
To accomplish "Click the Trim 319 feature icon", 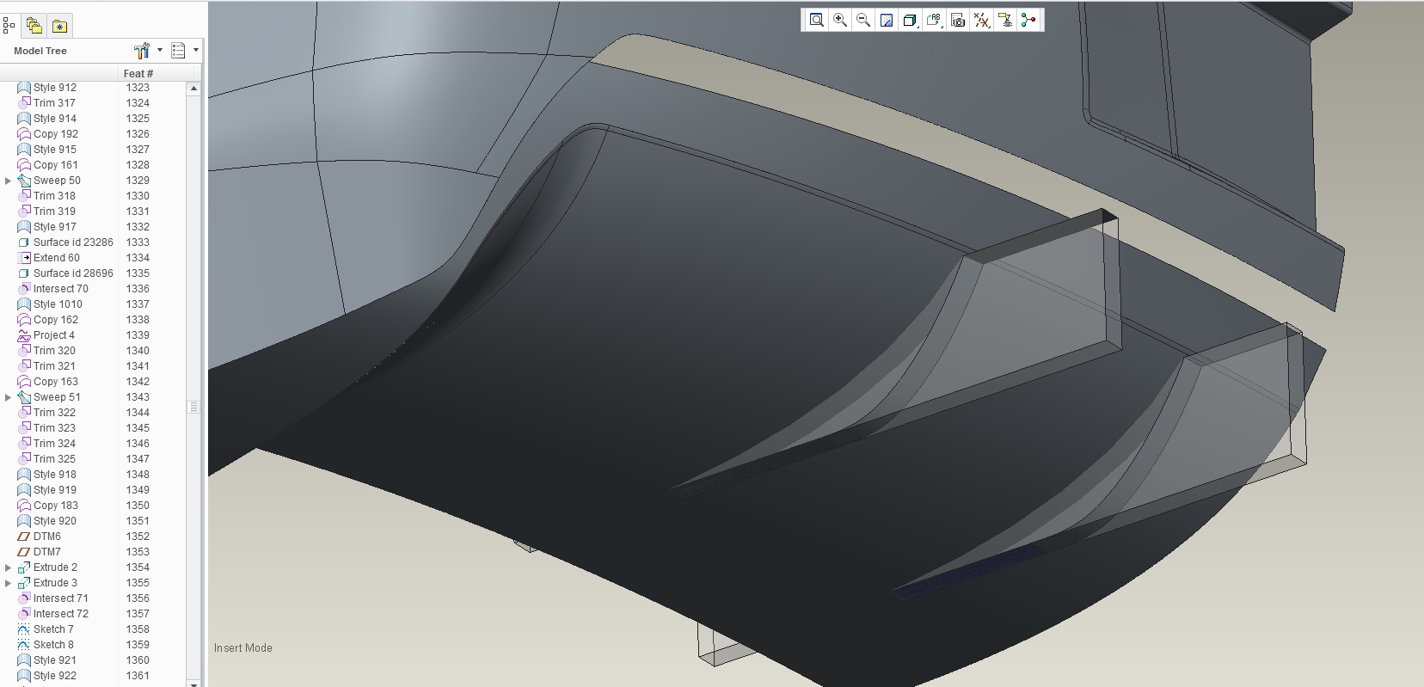I will [24, 212].
